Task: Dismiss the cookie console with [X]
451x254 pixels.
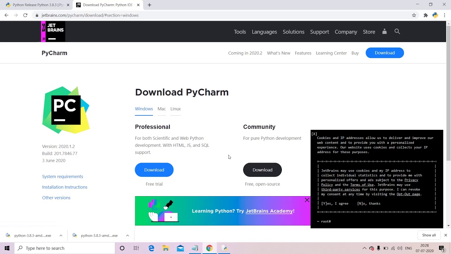Action: click(x=314, y=134)
